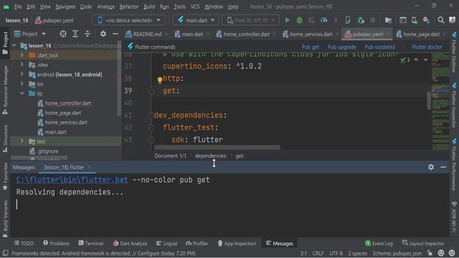459x258 pixels.
Task: Open device selector dropdown
Action: 128,20
